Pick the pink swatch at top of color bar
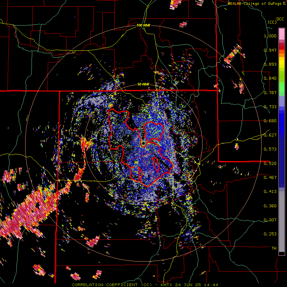287x287 pixels. [282, 34]
